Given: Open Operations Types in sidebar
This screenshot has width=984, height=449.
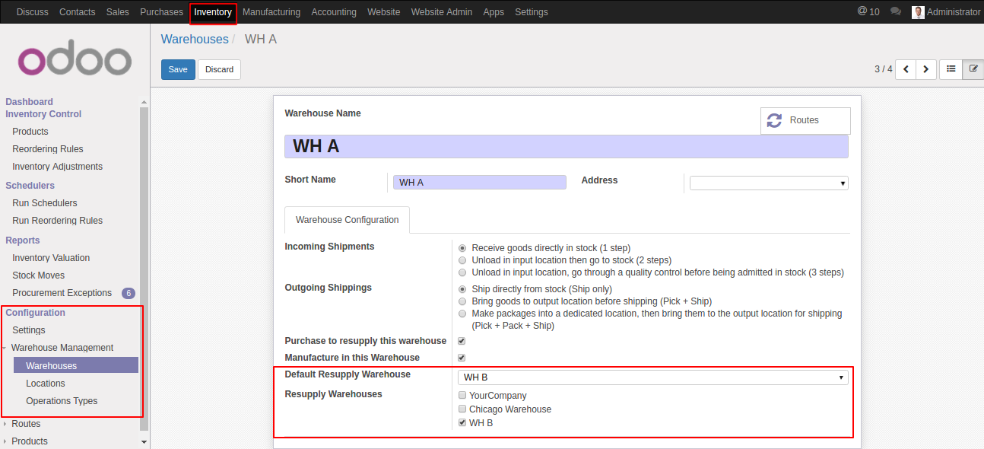Looking at the screenshot, I should [x=62, y=401].
